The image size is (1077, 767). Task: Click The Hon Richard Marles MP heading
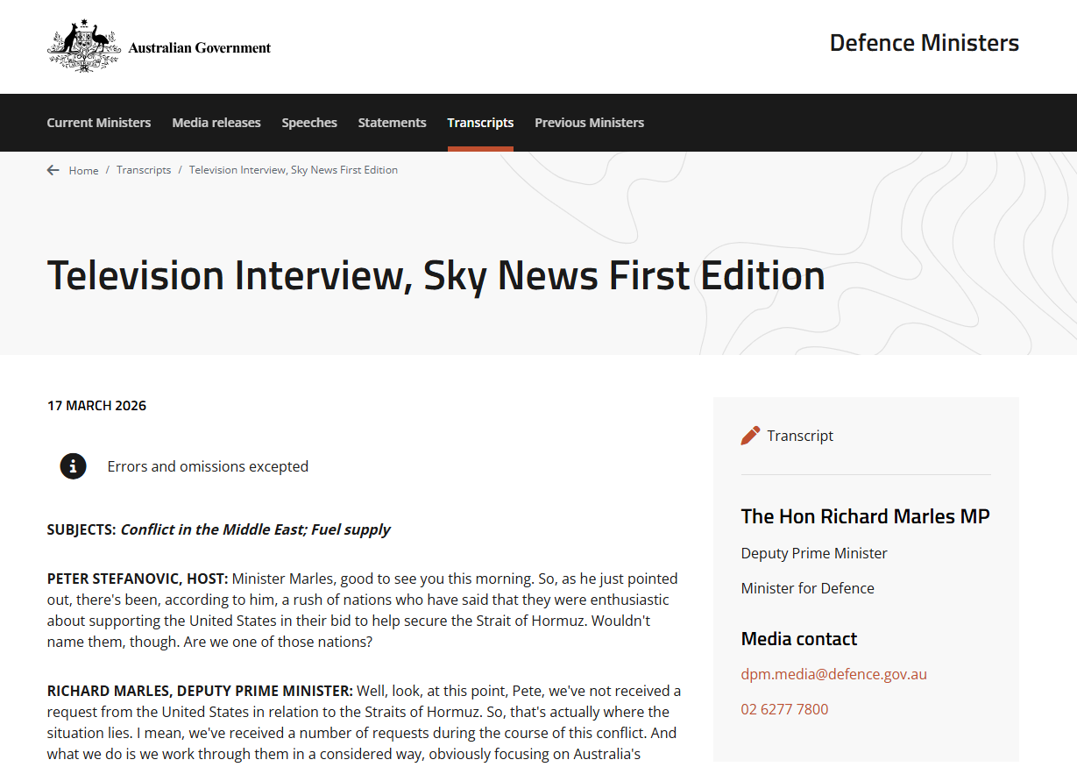tap(866, 516)
